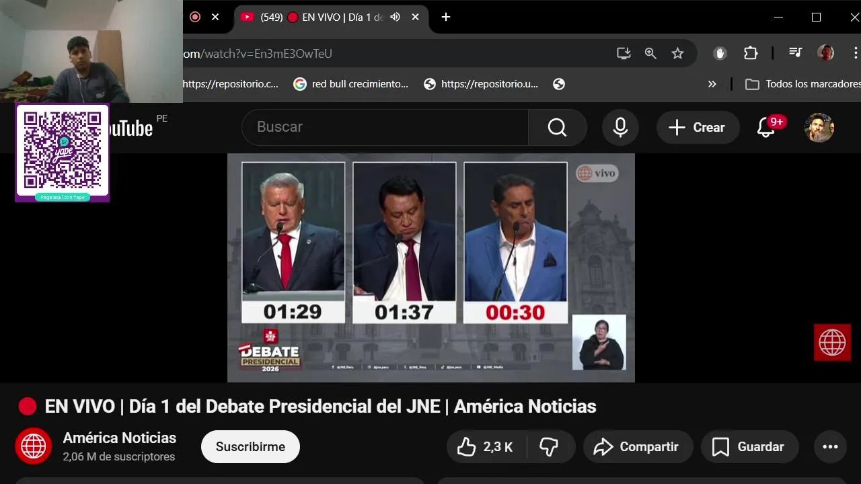Click the 2,06 M de suscriptores text
Image resolution: width=861 pixels, height=484 pixels.
coord(119,457)
